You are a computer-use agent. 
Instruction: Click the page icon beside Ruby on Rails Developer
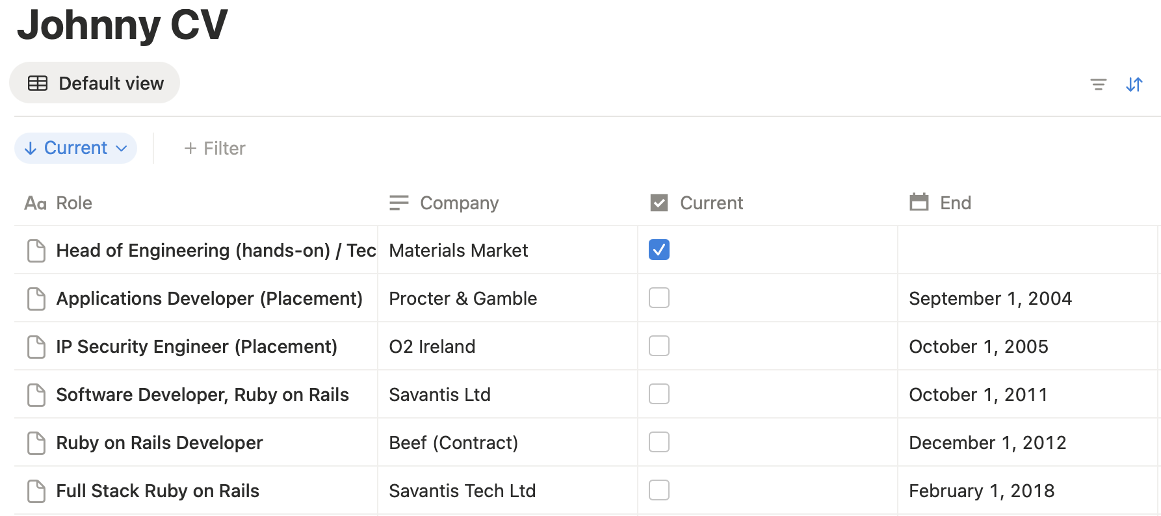(36, 442)
